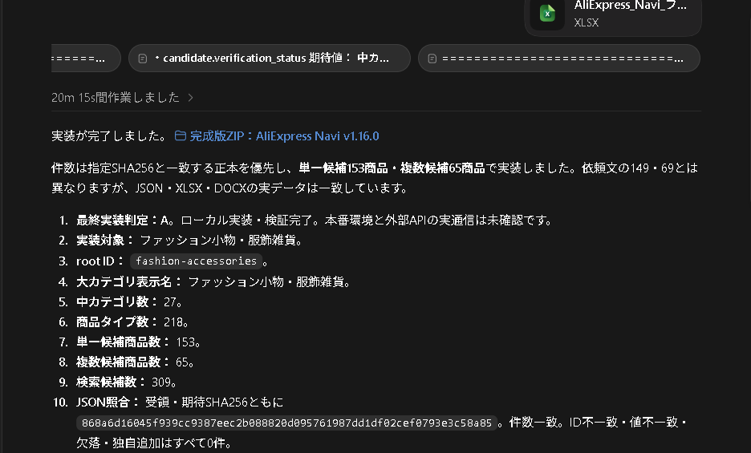Screen dimensions: 751x453
Task: Click the text 商品タイプ数: 218
Action: click(132, 322)
